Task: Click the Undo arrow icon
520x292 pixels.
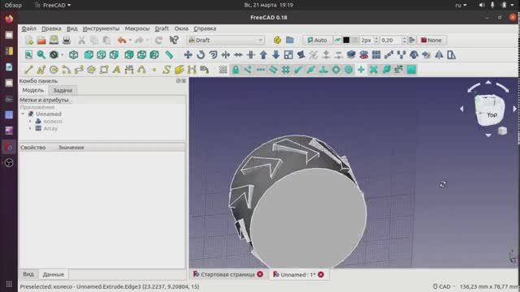Action: 122,41
